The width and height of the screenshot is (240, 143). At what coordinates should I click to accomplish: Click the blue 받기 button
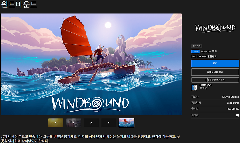[x=215, y=63]
